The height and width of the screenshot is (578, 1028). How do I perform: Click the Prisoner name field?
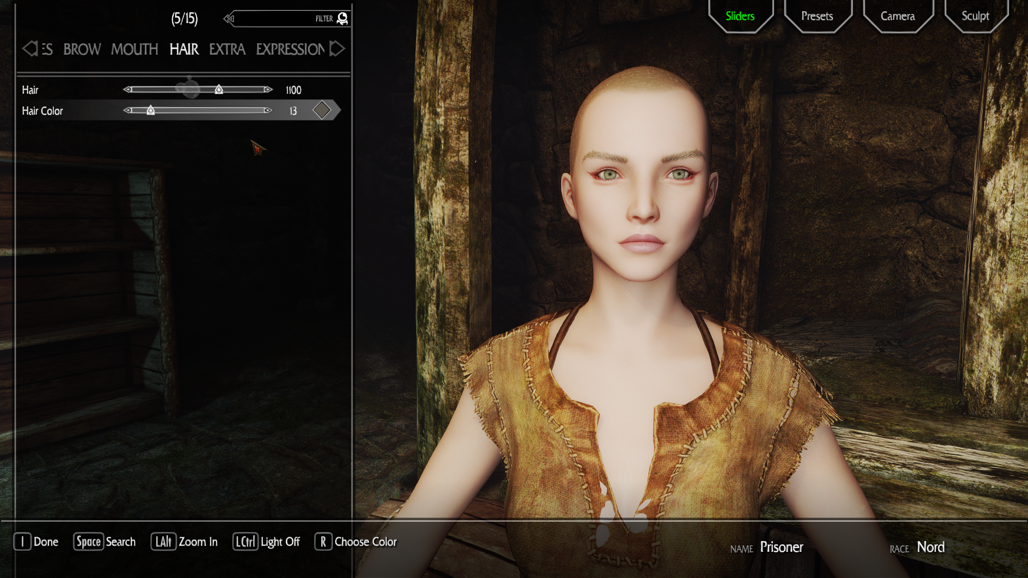781,547
